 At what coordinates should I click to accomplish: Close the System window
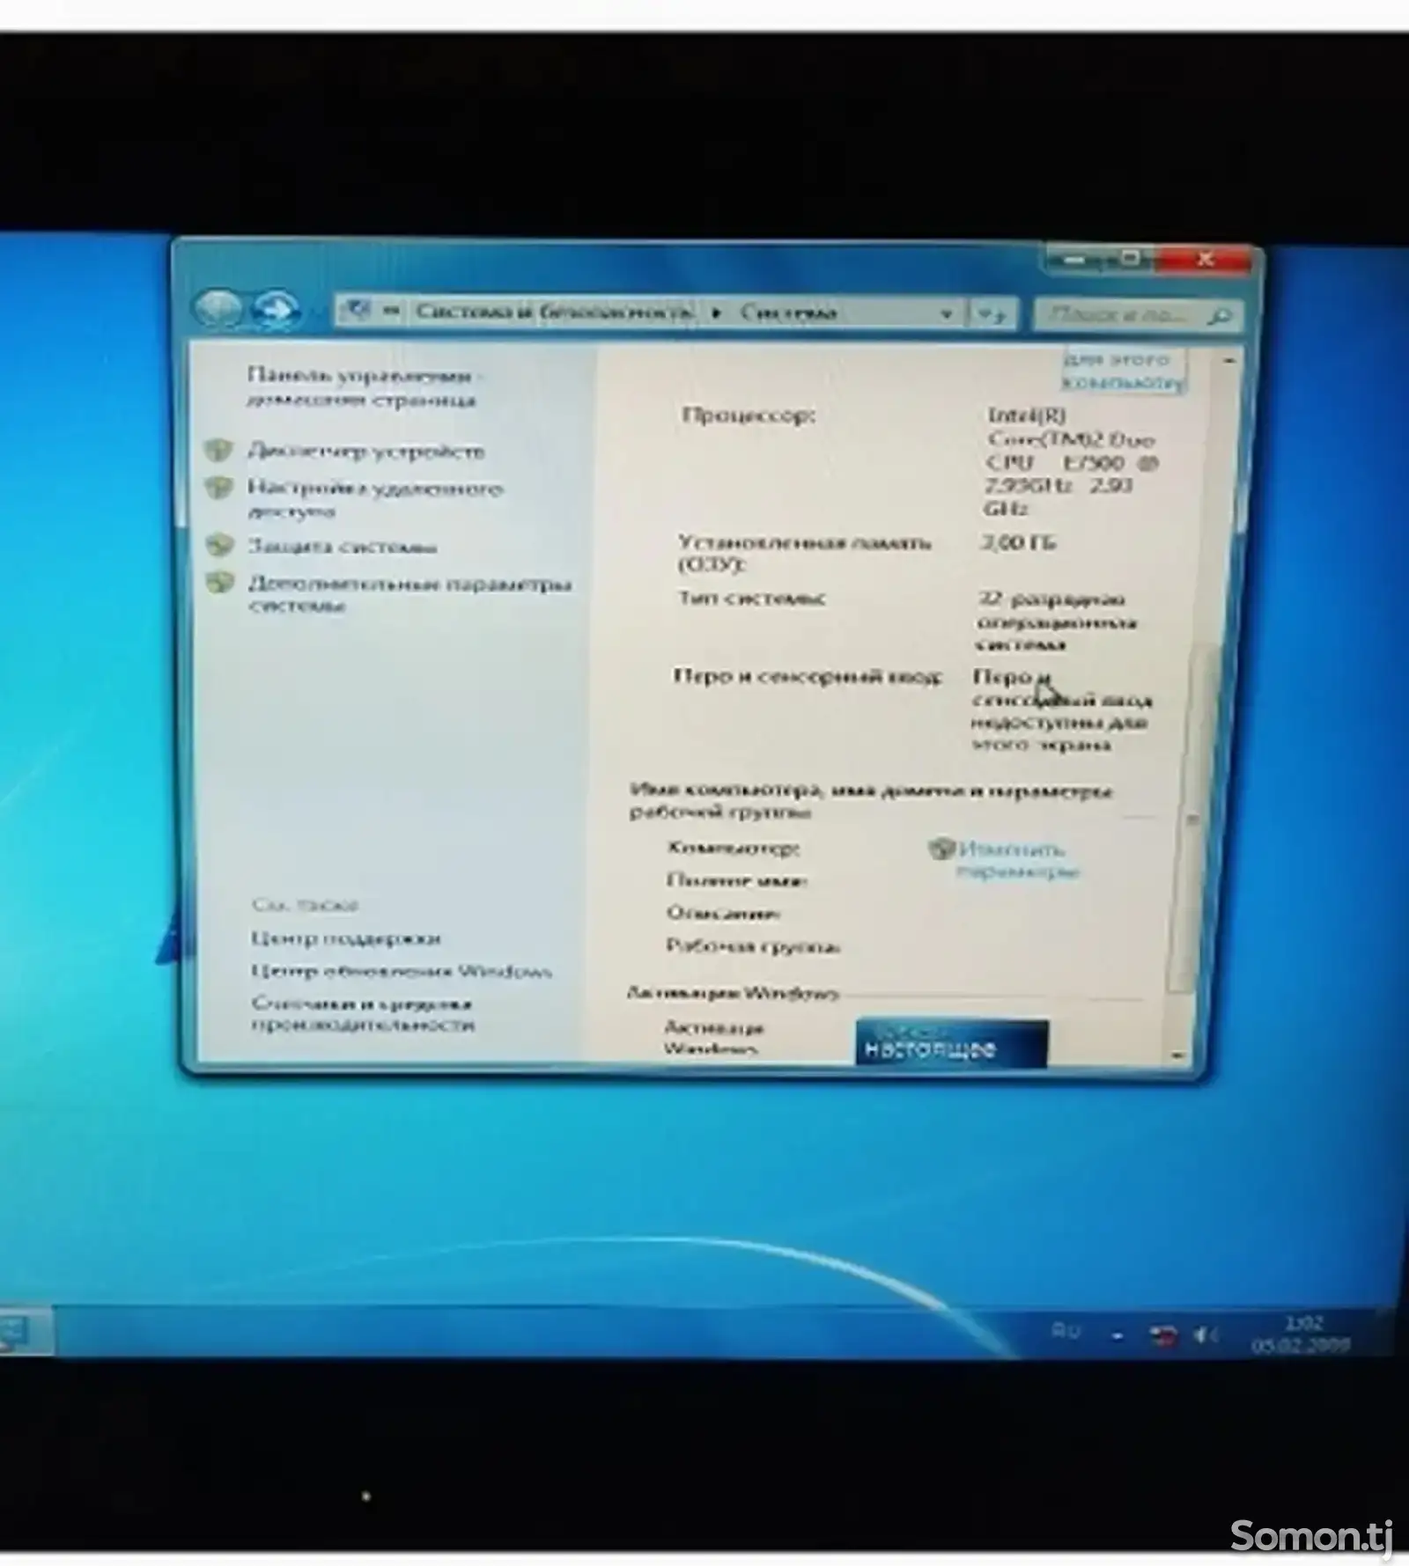1205,259
